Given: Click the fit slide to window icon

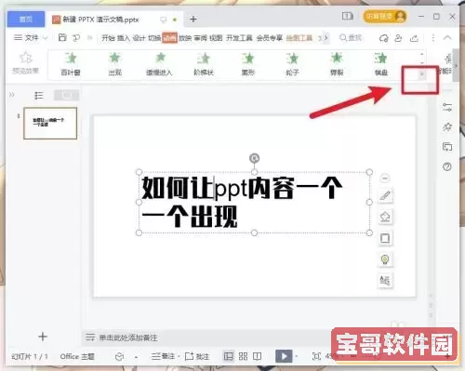Looking at the screenshot, I should coord(316,356).
